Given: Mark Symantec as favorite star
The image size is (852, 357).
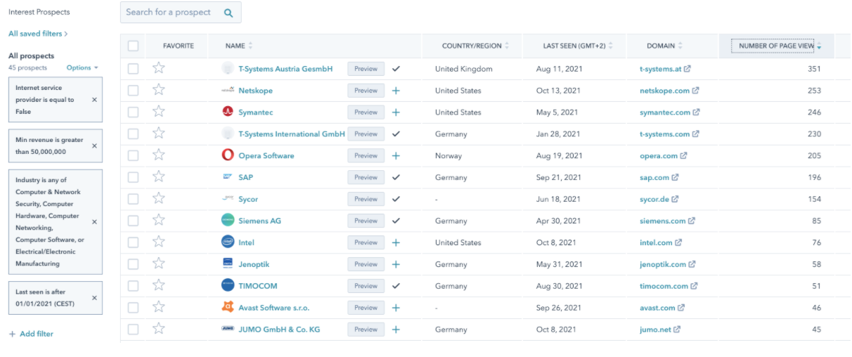Looking at the screenshot, I should (159, 112).
